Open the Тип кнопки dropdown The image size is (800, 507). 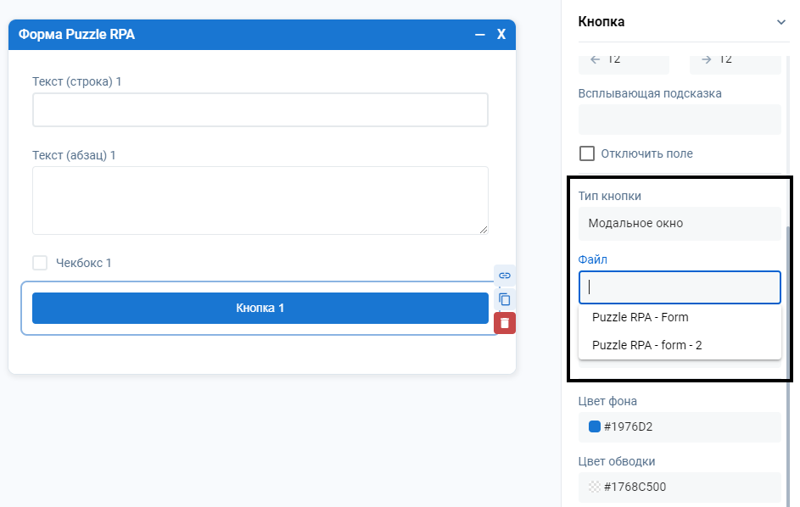pyautogui.click(x=679, y=224)
